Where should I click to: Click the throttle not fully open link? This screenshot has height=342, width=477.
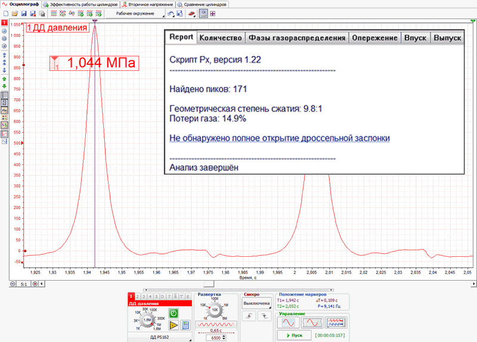(x=280, y=138)
